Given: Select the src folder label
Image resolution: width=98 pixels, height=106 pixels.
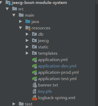Looking at the screenshot, I should click(21, 9).
